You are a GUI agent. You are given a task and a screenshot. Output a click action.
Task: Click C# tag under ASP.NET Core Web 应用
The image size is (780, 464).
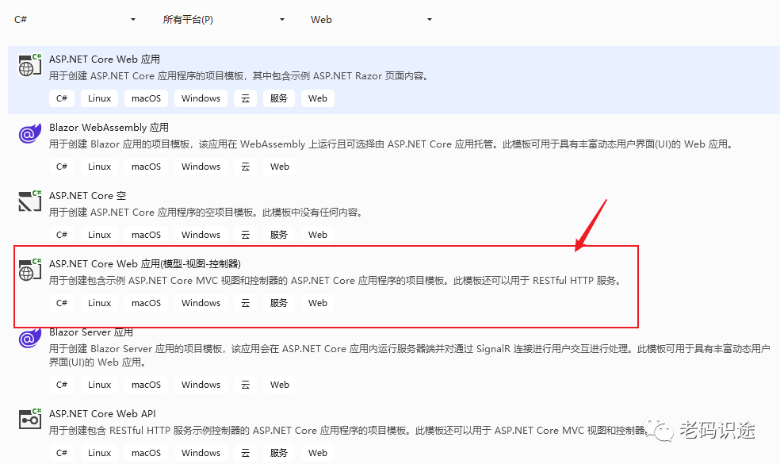click(x=62, y=98)
